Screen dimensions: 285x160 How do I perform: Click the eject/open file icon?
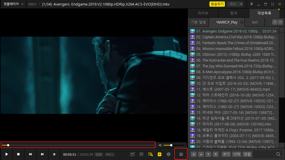click(x=54, y=154)
